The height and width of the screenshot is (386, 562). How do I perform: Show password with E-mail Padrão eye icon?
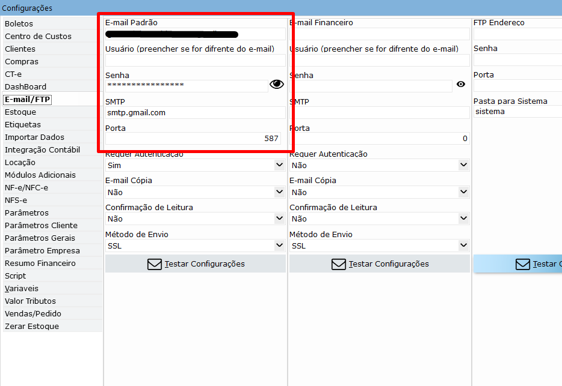pos(276,85)
